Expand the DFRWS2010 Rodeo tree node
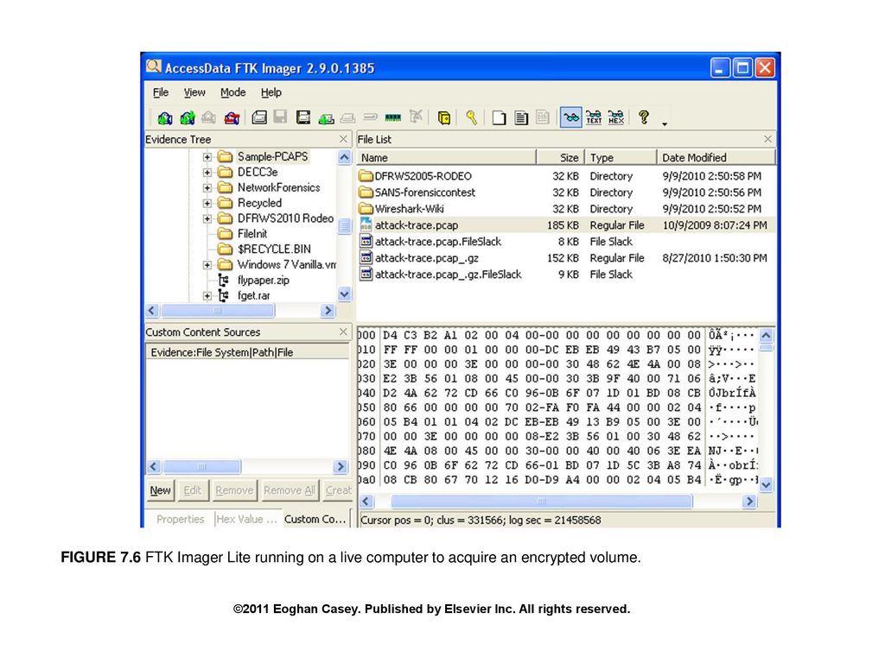This screenshot has width=885, height=663. (x=207, y=218)
